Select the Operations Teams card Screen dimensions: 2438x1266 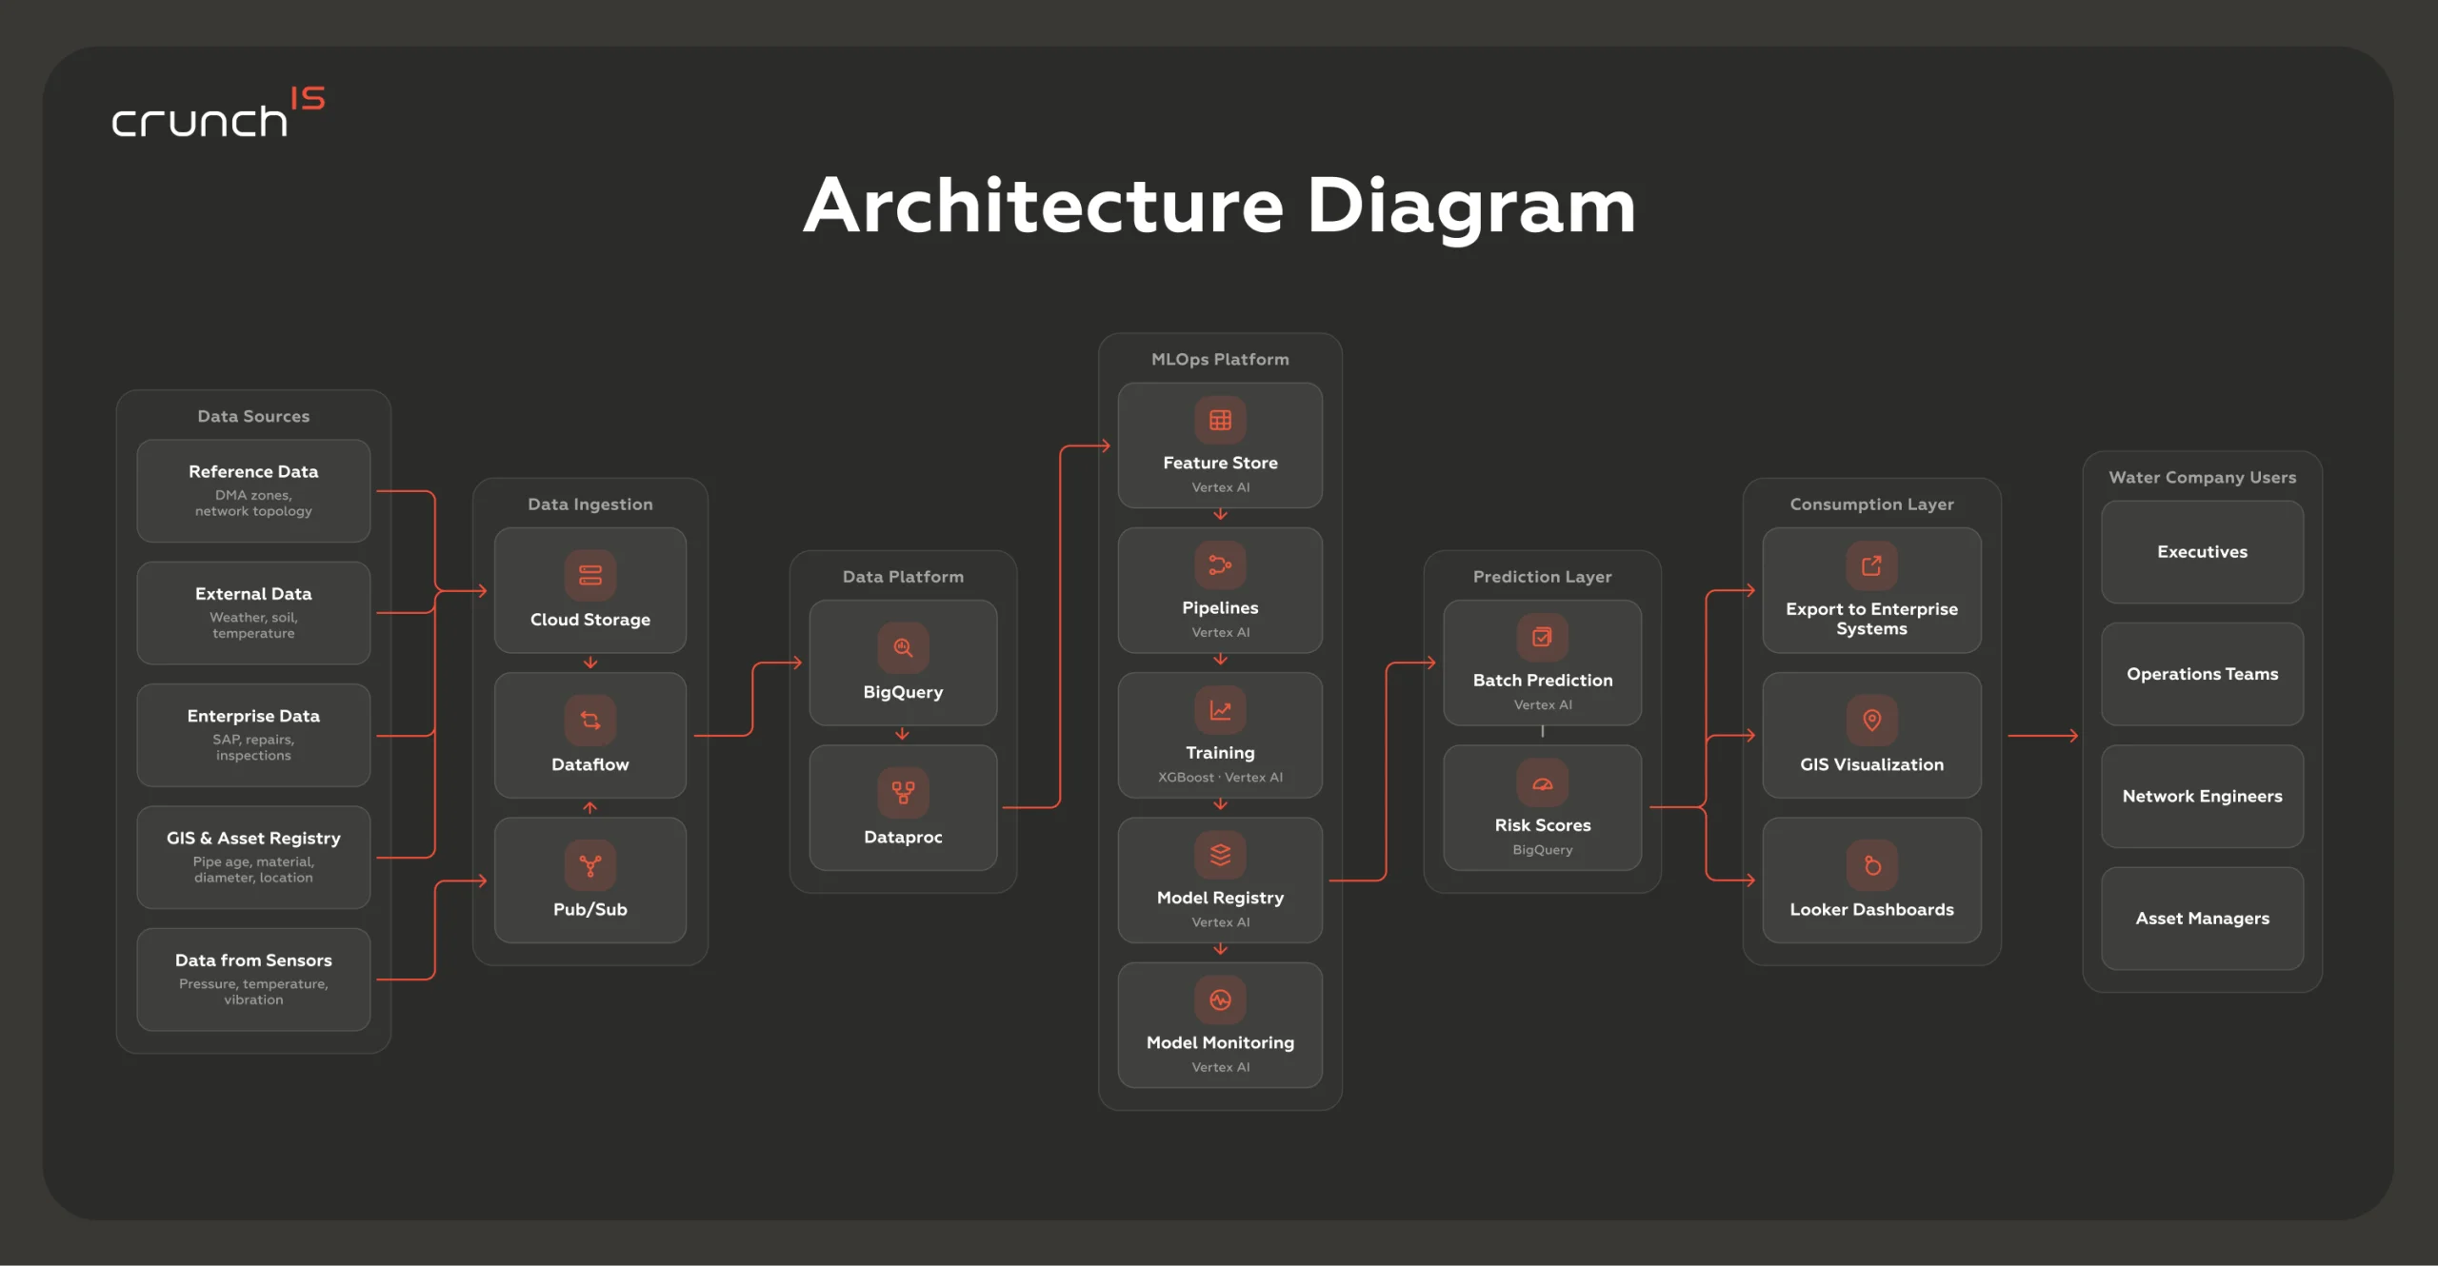2202,674
